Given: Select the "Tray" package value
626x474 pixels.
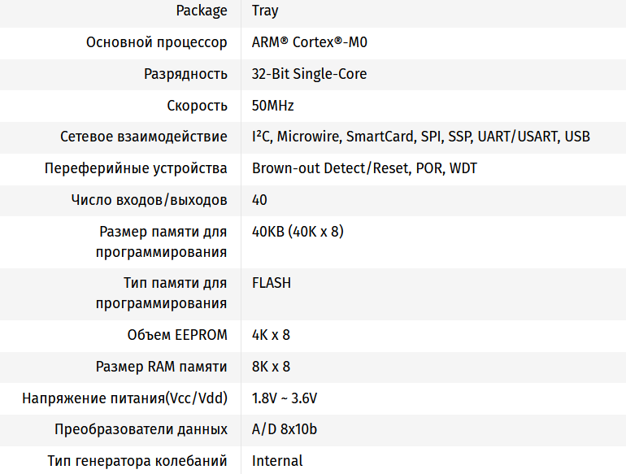Looking at the screenshot, I should pyautogui.click(x=265, y=11).
